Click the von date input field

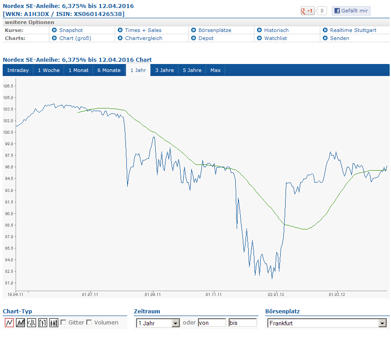pyautogui.click(x=212, y=323)
